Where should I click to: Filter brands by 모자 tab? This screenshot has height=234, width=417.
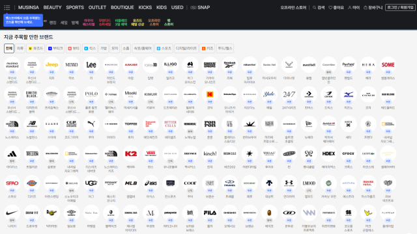115,48
